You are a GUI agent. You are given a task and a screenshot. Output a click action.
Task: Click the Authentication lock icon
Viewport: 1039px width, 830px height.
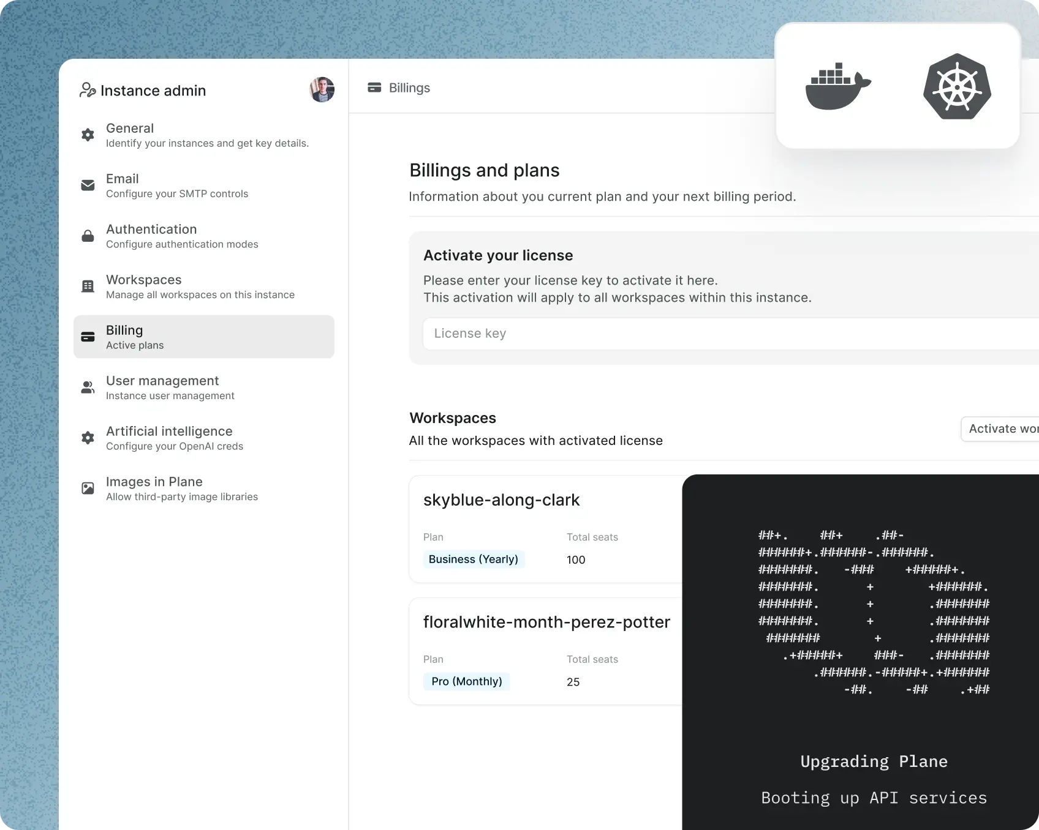88,236
